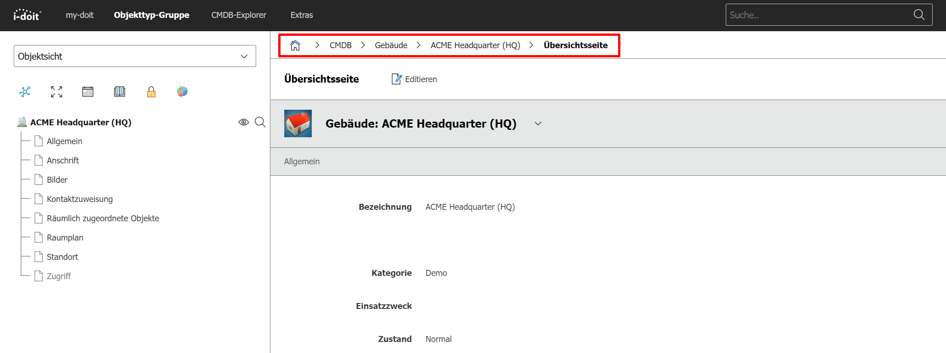
Task: Navigate to Gebäude in breadcrumb
Action: coord(391,45)
